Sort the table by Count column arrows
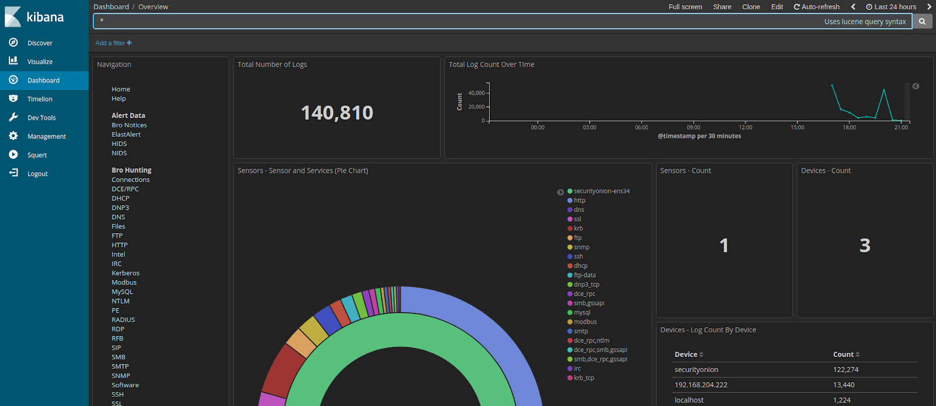This screenshot has height=406, width=936. (x=858, y=355)
